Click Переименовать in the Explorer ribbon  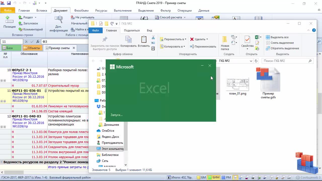click(x=203, y=47)
